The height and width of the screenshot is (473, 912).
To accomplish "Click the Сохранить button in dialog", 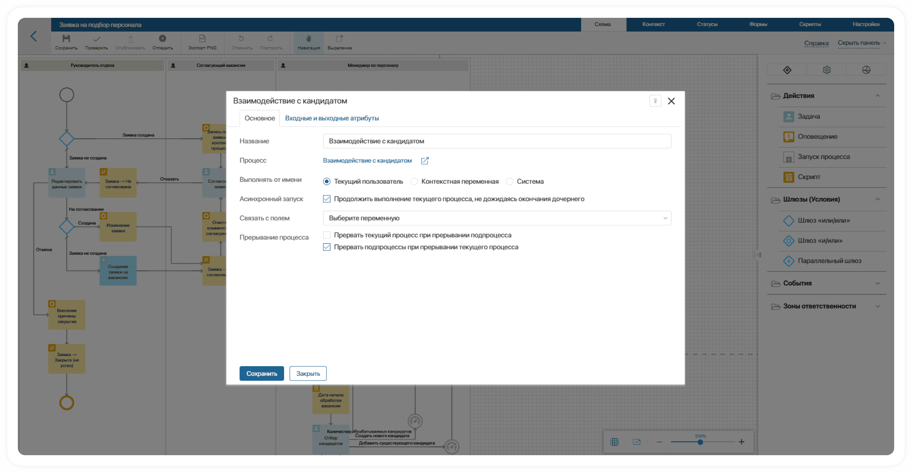I will pyautogui.click(x=261, y=373).
